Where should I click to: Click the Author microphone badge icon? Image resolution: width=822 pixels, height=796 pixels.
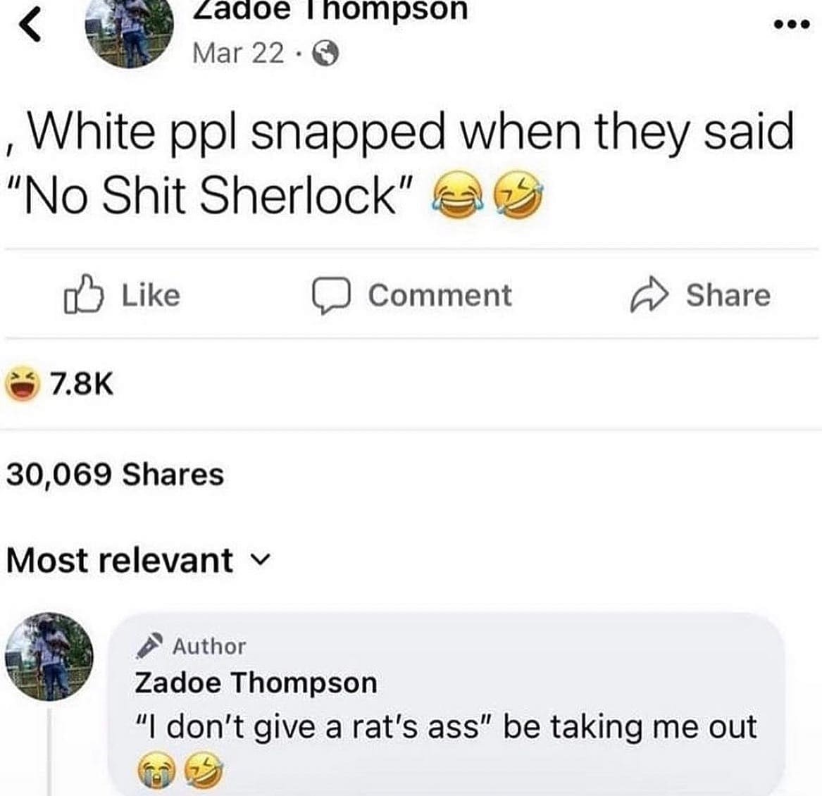[x=149, y=645]
